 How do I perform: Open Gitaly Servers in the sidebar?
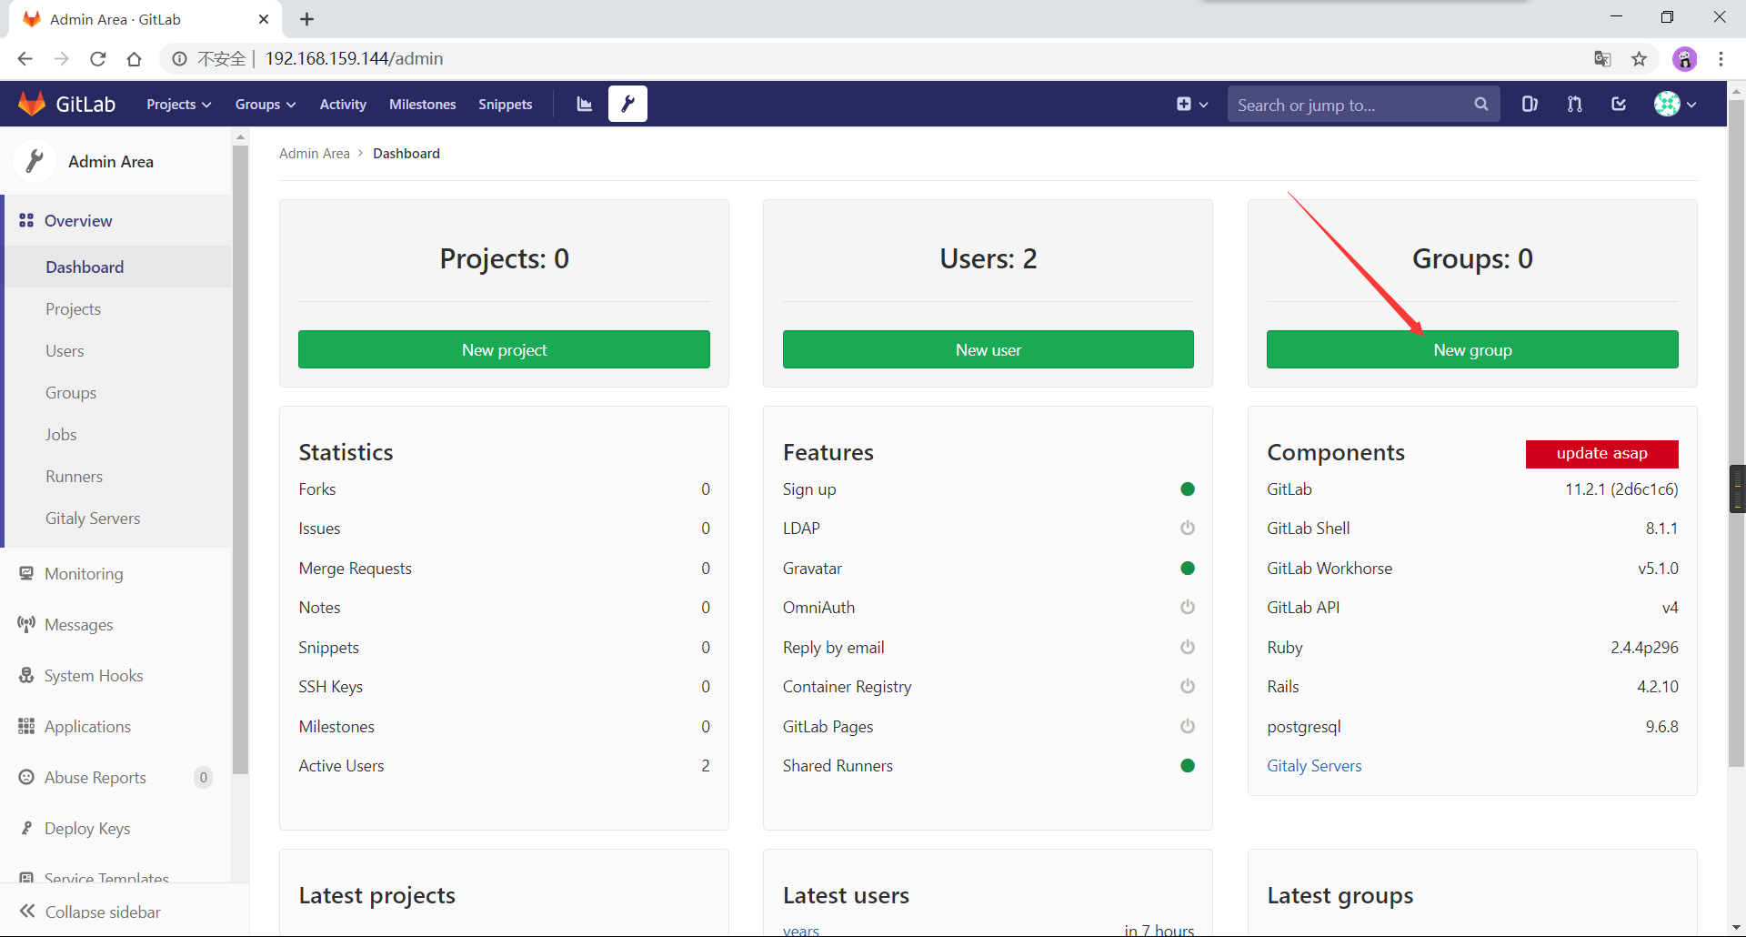93,518
